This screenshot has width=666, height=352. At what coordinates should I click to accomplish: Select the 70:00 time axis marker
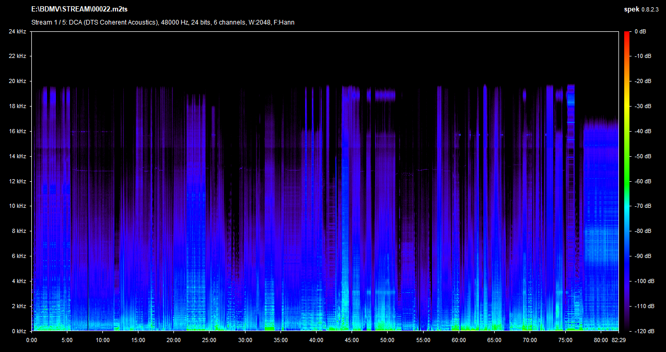point(530,340)
